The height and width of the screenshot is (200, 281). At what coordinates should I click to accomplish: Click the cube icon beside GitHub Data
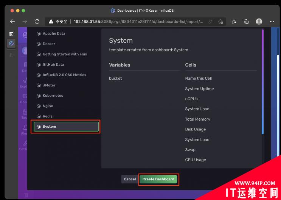click(39, 65)
